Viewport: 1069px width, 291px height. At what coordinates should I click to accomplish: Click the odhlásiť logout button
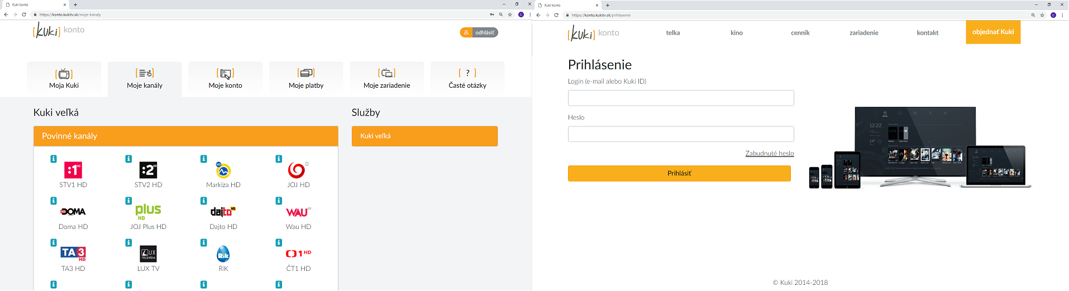[479, 32]
